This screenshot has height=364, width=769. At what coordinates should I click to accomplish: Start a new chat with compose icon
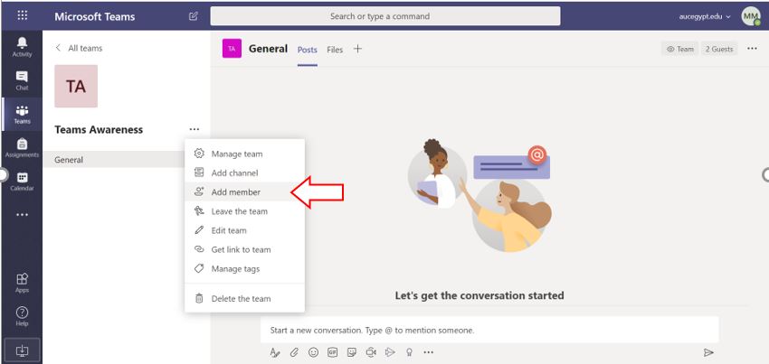[x=194, y=16]
